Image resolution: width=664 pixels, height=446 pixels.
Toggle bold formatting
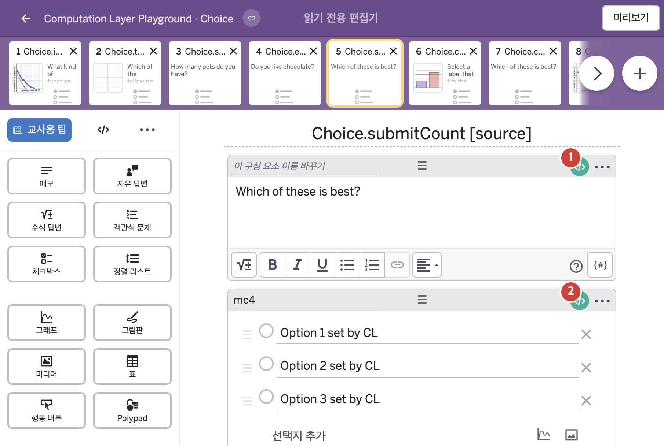click(x=273, y=265)
